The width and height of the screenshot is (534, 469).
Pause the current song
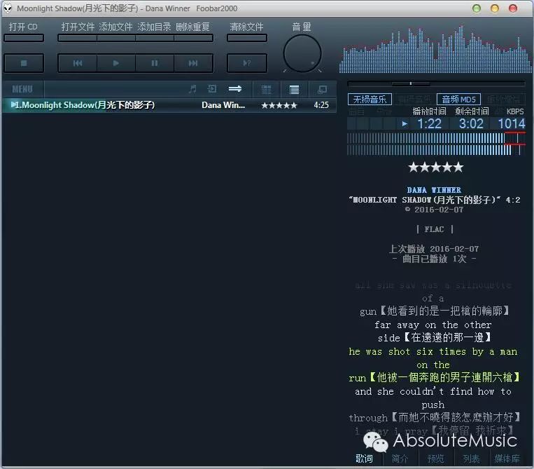[155, 63]
